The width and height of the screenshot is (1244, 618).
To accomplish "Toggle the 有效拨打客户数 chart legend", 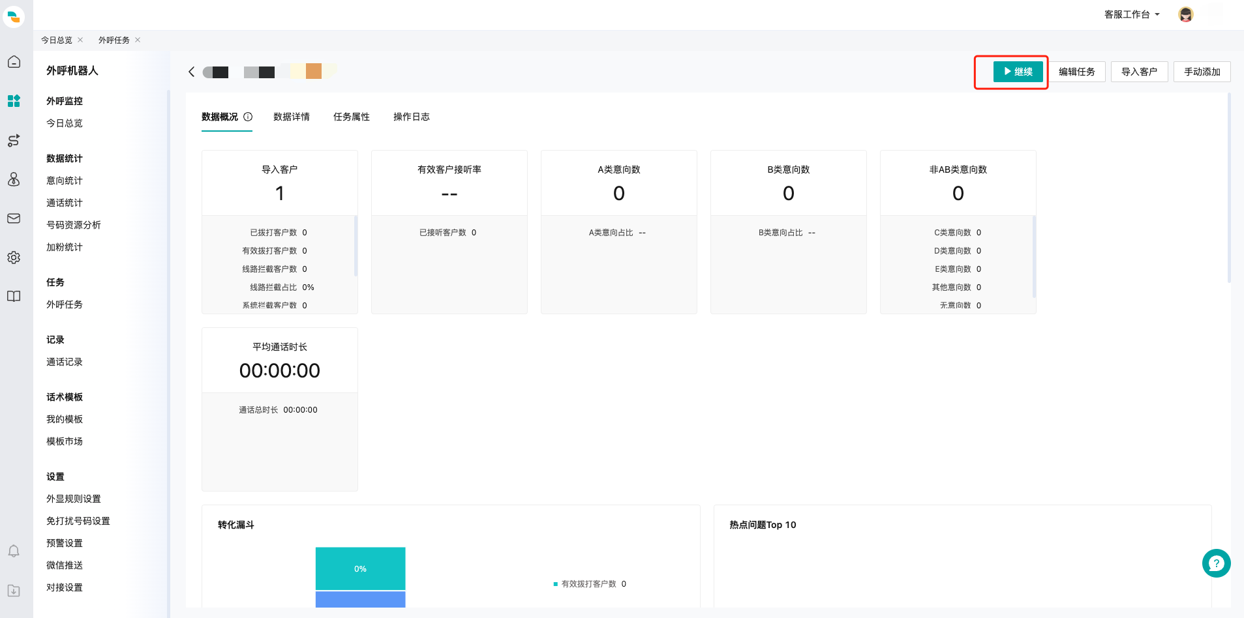I will 590,584.
